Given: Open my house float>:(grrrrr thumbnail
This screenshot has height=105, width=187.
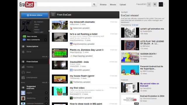Looking at the screenshot, I should [60, 79].
